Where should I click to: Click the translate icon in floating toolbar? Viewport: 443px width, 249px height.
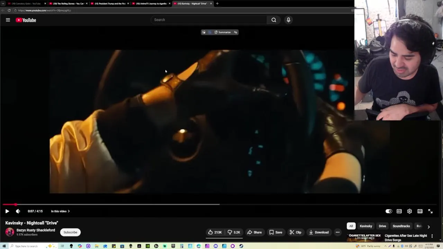click(235, 32)
